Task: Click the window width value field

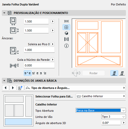Action: coord(36,21)
